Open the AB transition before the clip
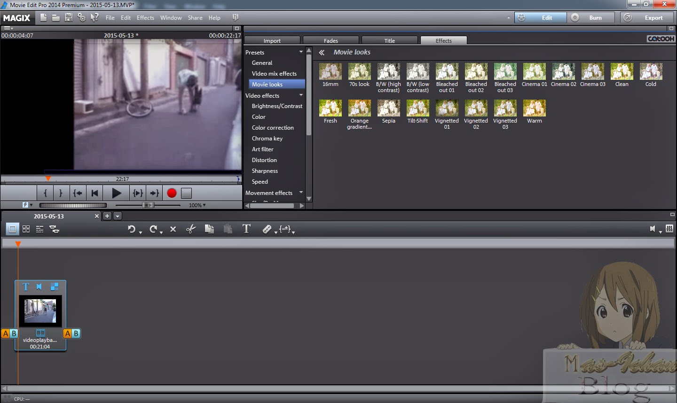 9,333
